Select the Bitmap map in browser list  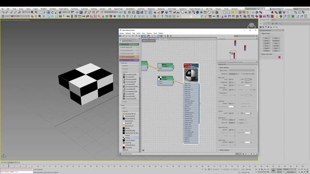click(x=130, y=128)
